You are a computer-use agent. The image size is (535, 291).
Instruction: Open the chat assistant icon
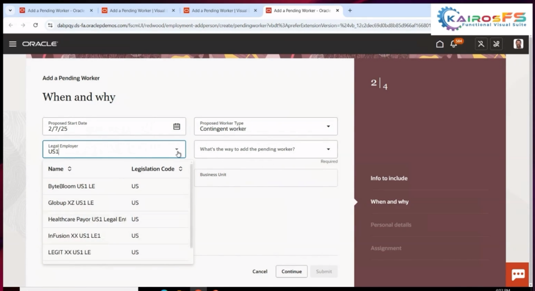tap(518, 275)
